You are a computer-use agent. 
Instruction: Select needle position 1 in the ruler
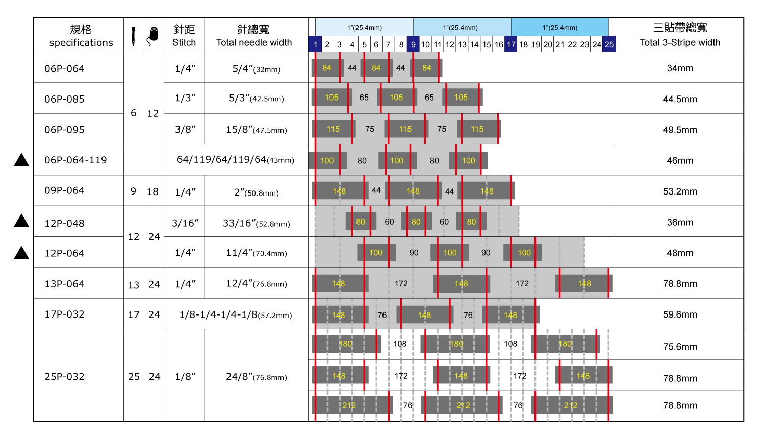315,44
